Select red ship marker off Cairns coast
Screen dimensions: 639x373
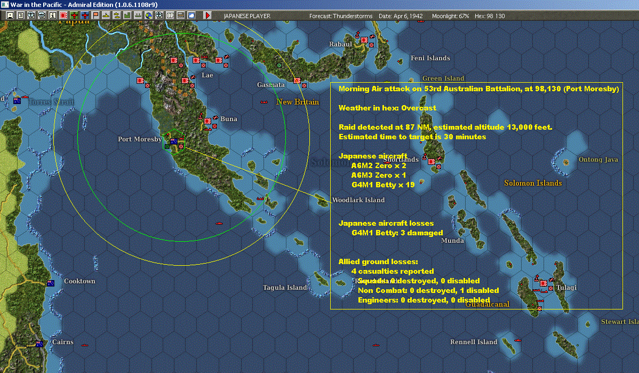(85, 345)
